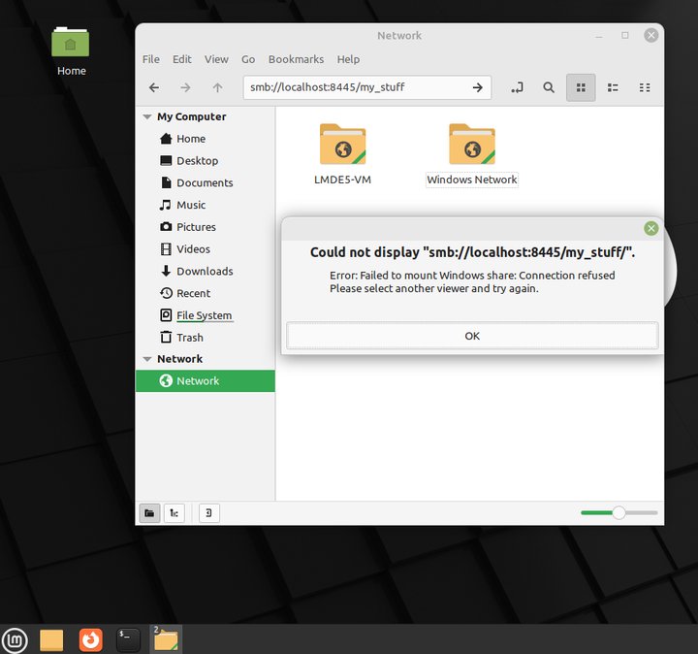
Task: Close the error dialog with X
Action: (650, 229)
